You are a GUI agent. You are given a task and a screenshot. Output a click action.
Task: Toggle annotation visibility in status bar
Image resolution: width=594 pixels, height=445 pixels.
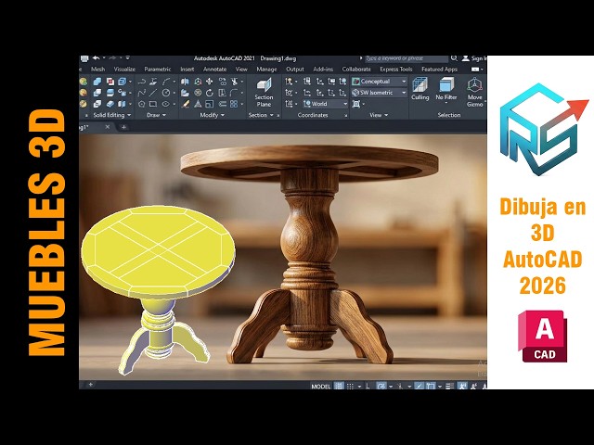click(462, 386)
